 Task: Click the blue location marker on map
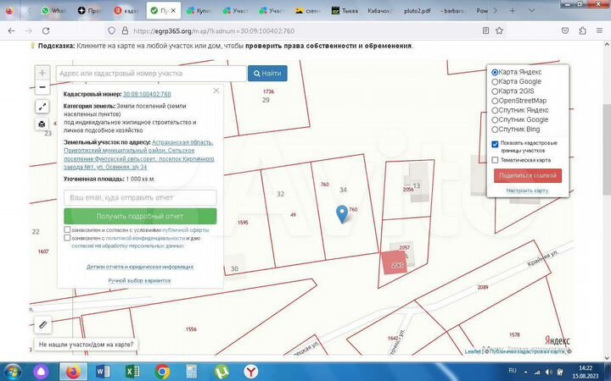point(342,213)
